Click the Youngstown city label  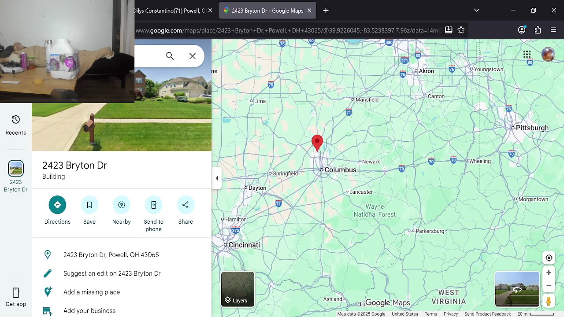[489, 70]
